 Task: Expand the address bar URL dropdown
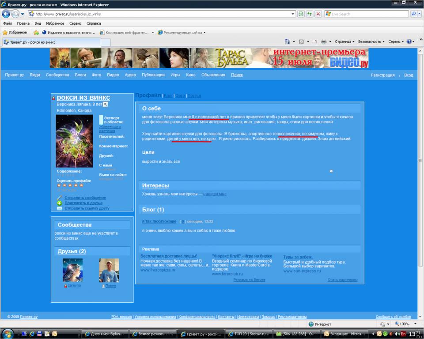point(293,14)
